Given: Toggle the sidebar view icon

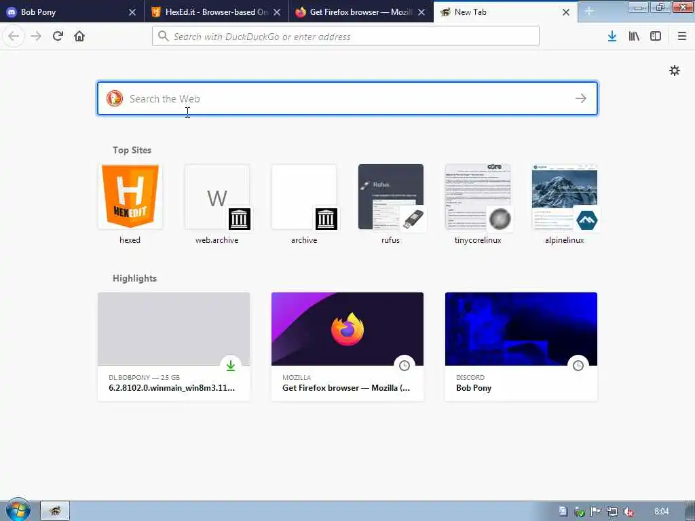Looking at the screenshot, I should 656,36.
